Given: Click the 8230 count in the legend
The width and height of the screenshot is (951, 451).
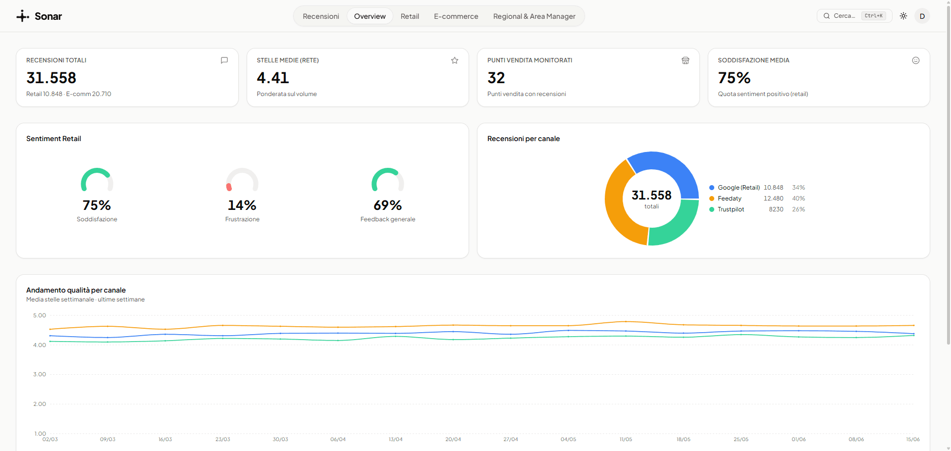Looking at the screenshot, I should [776, 209].
